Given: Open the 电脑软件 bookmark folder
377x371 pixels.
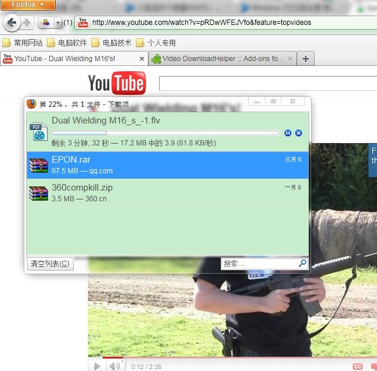Looking at the screenshot, I should point(67,43).
